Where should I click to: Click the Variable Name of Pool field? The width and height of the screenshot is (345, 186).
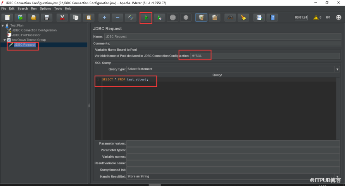[x=264, y=56]
